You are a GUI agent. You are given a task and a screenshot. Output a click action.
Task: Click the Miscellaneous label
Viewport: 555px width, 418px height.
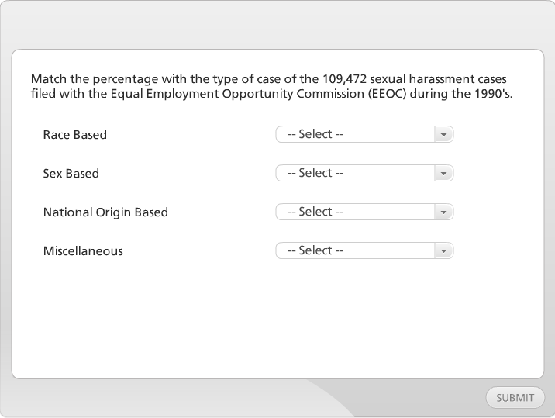click(83, 251)
